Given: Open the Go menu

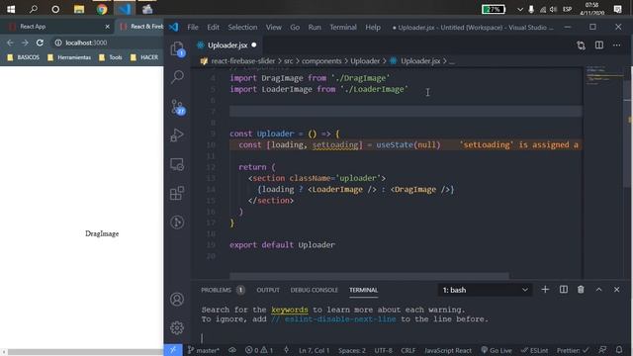Looking at the screenshot, I should [295, 27].
